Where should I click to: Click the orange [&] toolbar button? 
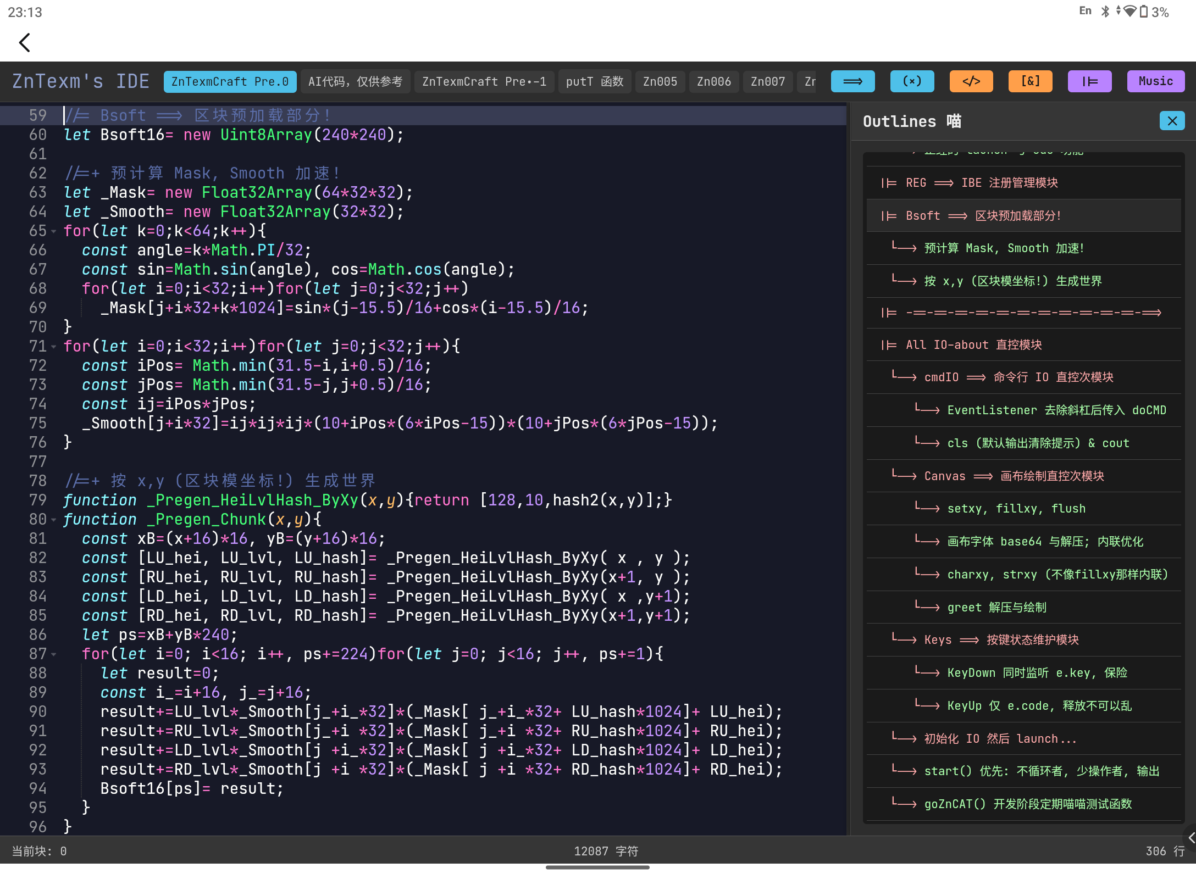(1031, 81)
